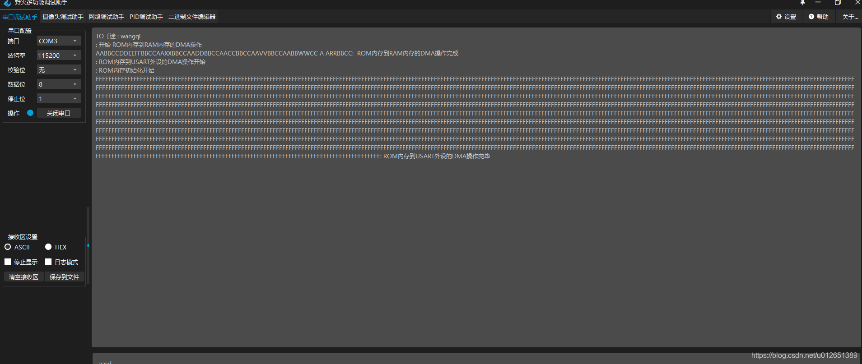Image resolution: width=862 pixels, height=364 pixels.
Task: Switch to 摄像头调试助手 tab
Action: tap(63, 17)
